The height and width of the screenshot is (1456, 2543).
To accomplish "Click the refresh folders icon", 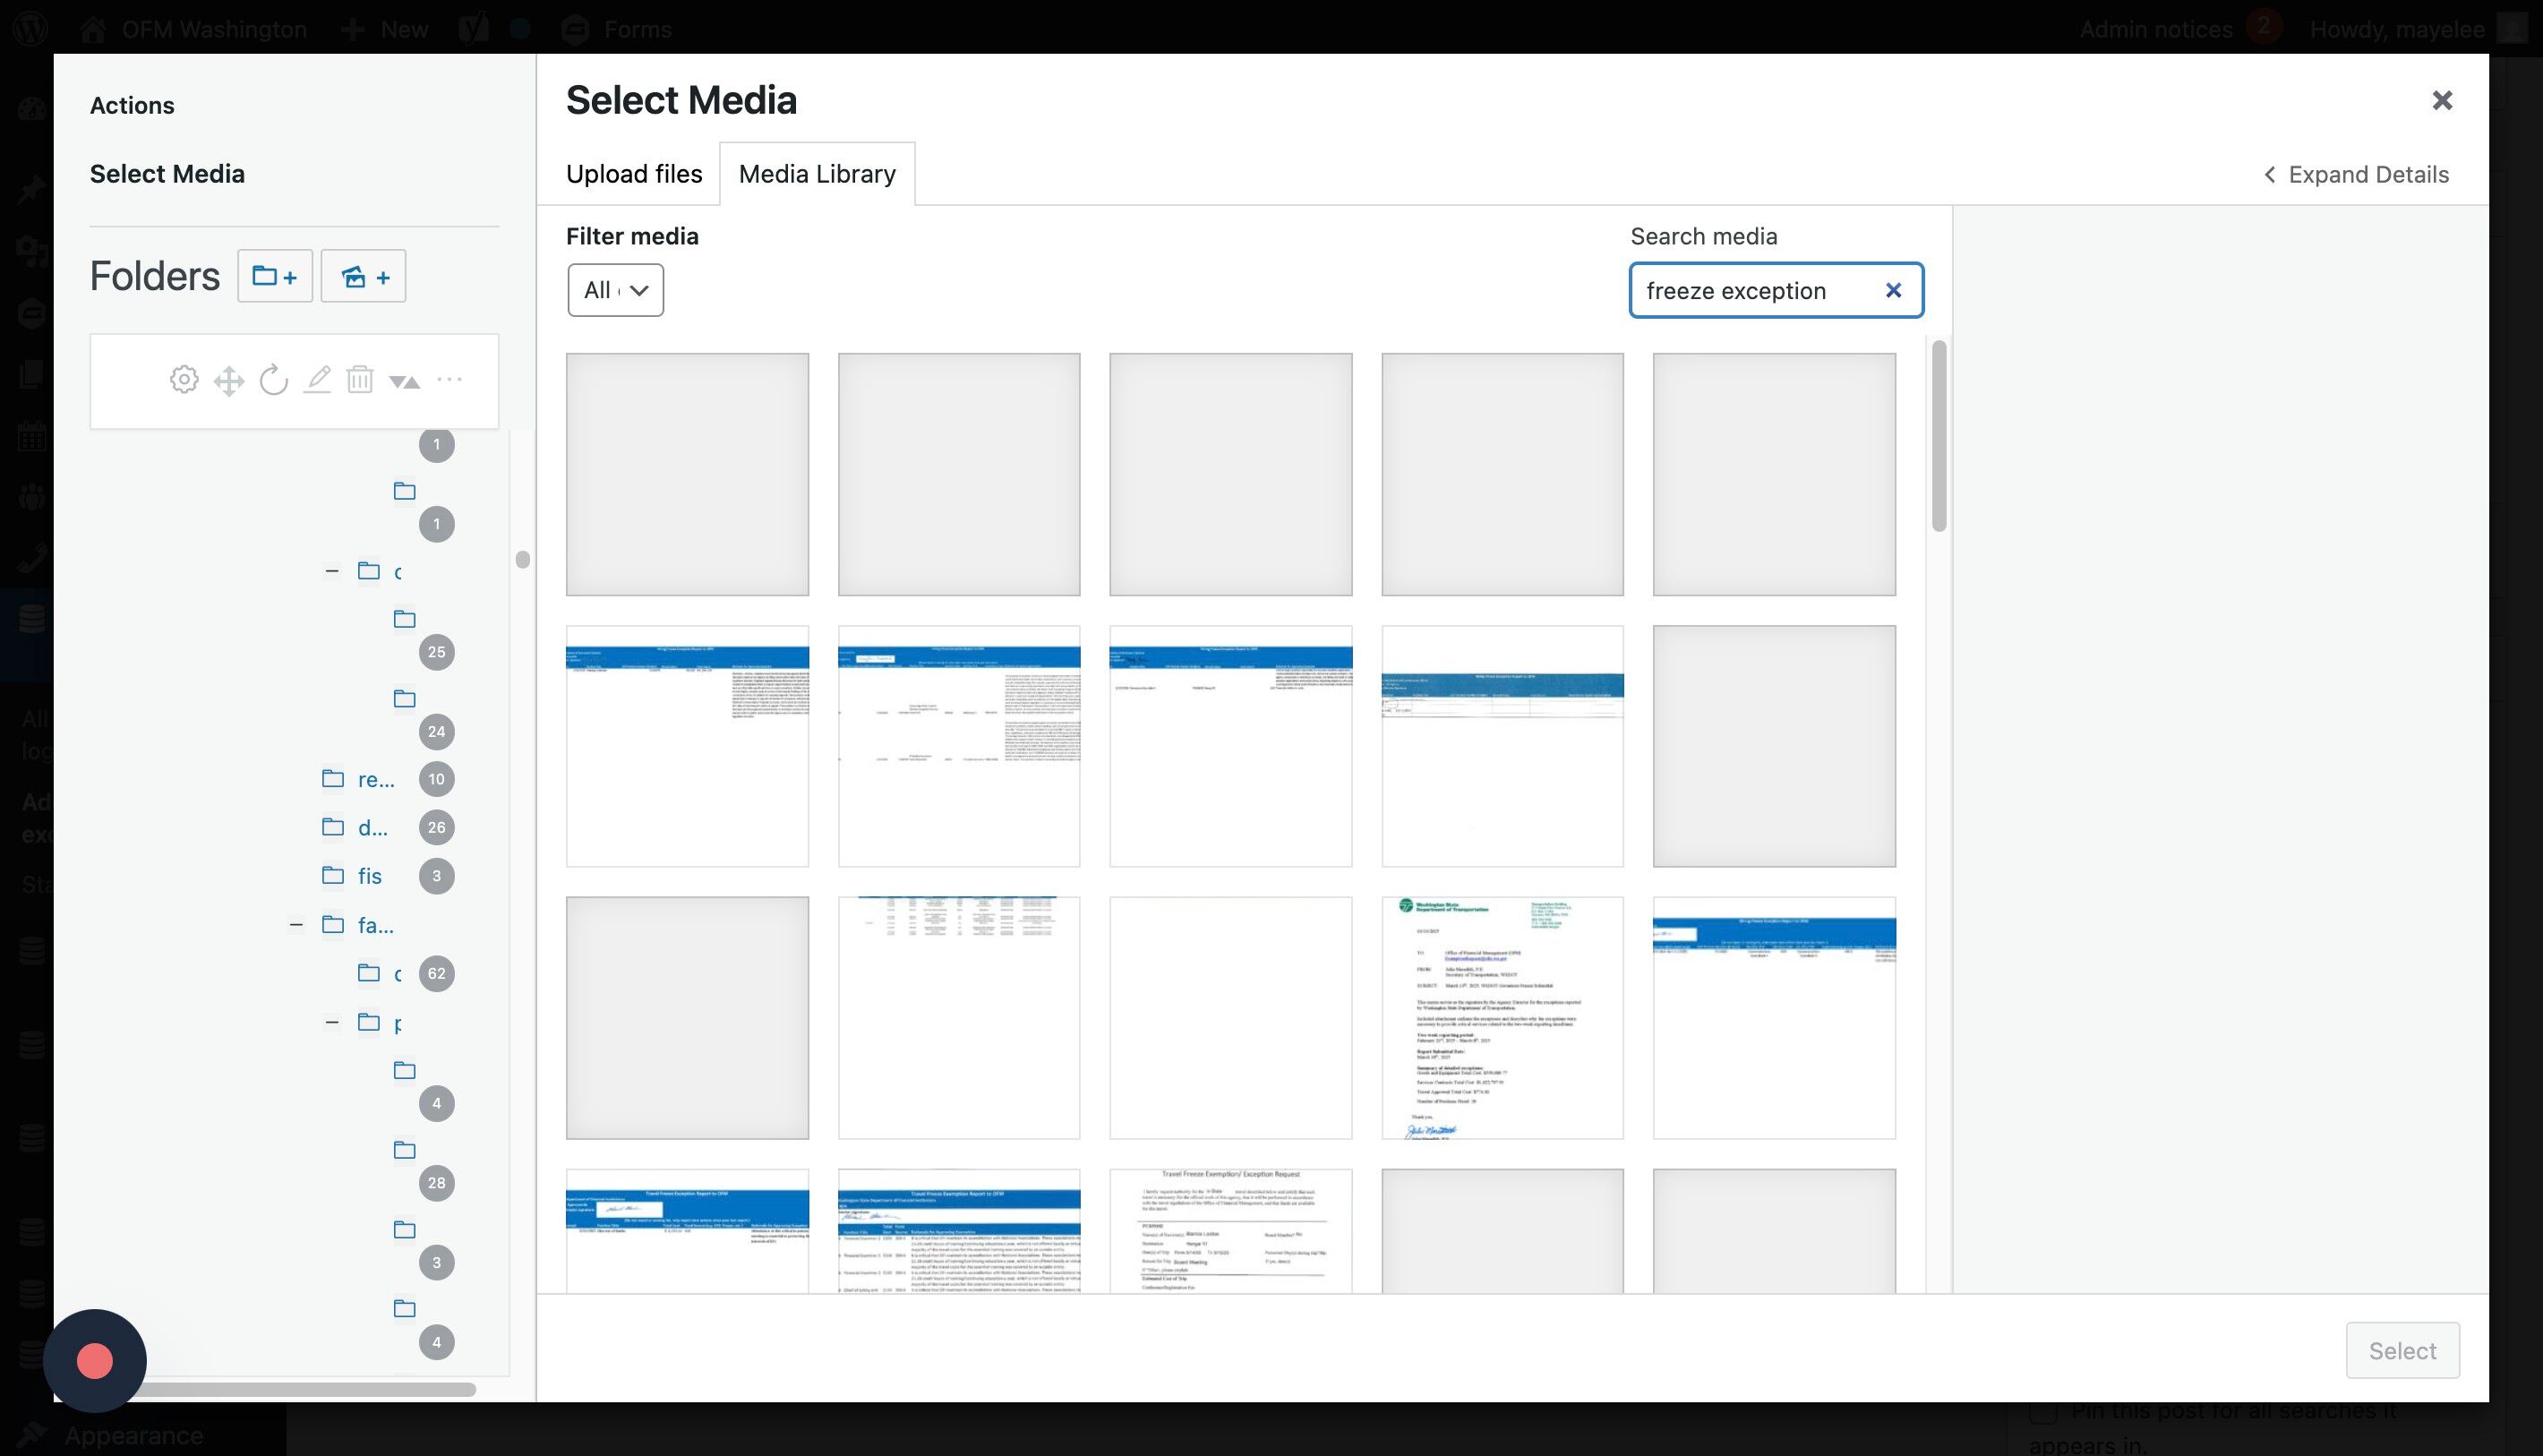I will (273, 380).
